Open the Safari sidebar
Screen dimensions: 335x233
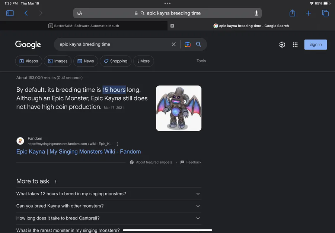pyautogui.click(x=10, y=13)
